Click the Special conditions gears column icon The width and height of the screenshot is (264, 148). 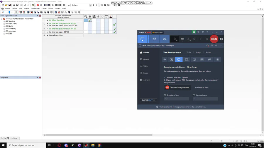tap(86, 16)
